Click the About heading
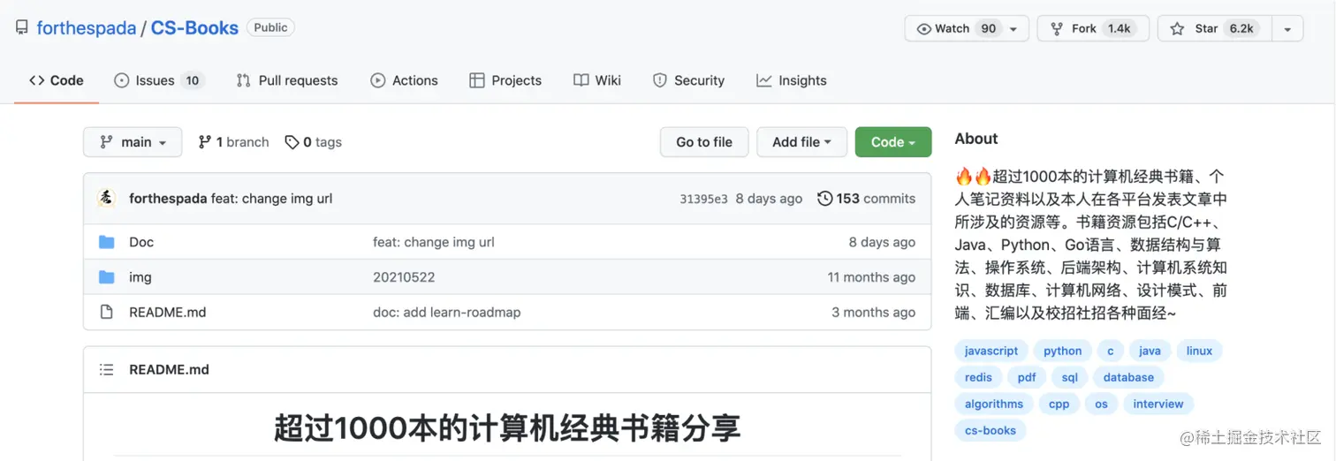The image size is (1336, 461). coord(976,139)
